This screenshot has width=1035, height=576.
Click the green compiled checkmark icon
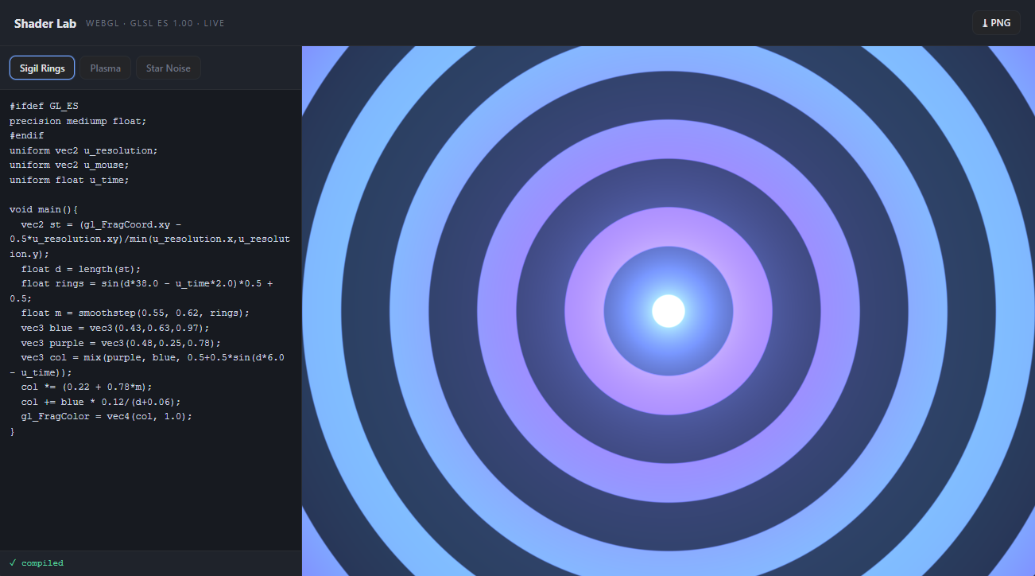(x=13, y=563)
